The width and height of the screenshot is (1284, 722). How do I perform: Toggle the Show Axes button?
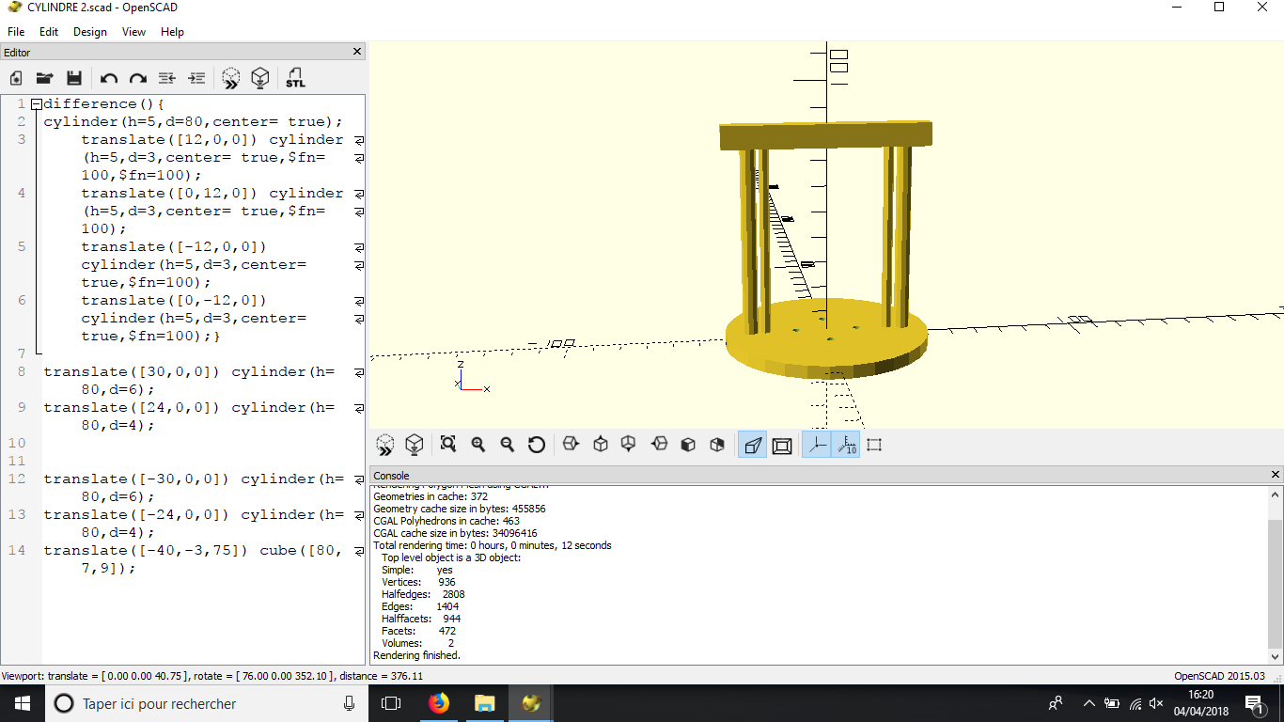pyautogui.click(x=817, y=445)
